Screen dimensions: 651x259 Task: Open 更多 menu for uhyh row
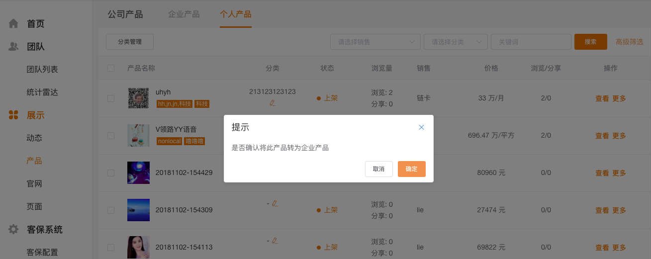tap(619, 98)
